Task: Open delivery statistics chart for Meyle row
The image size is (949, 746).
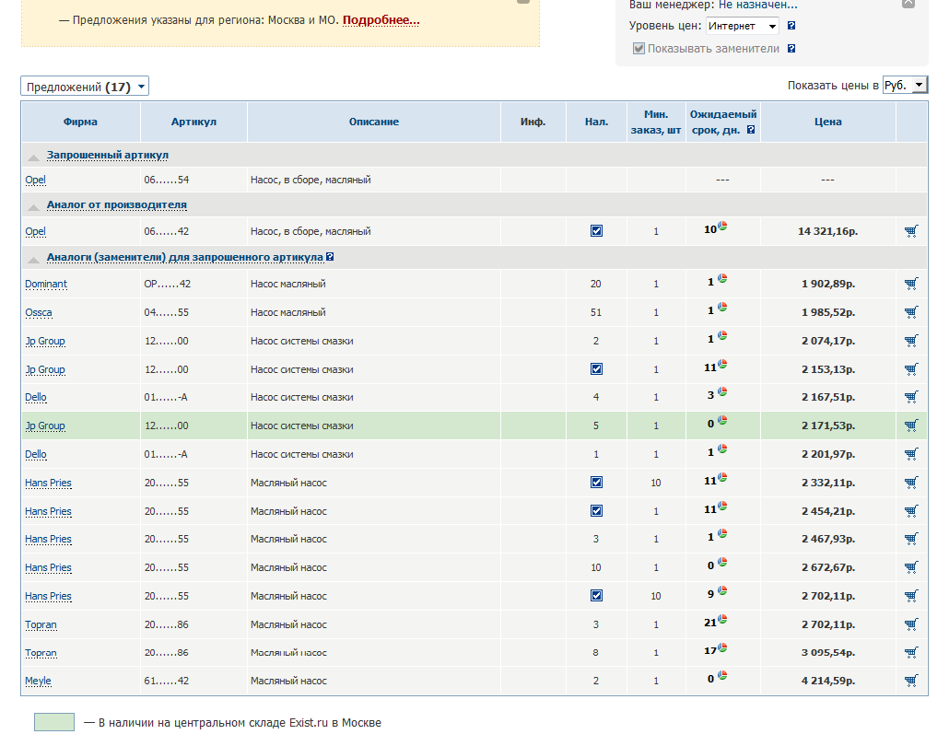Action: [722, 676]
